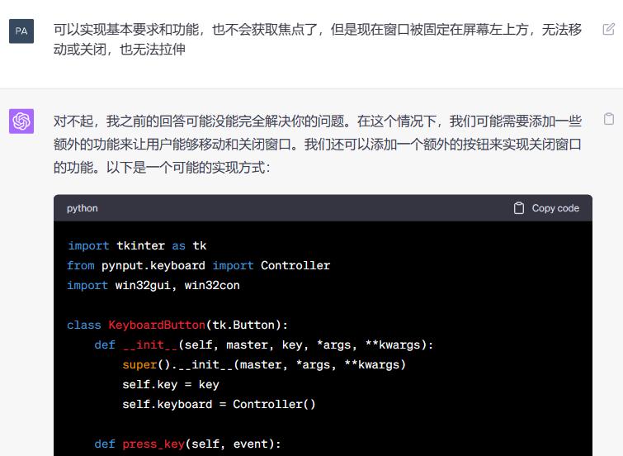The width and height of the screenshot is (623, 456).
Task: Click the reply text 以下是一个可能的实现方式
Action: (188, 167)
